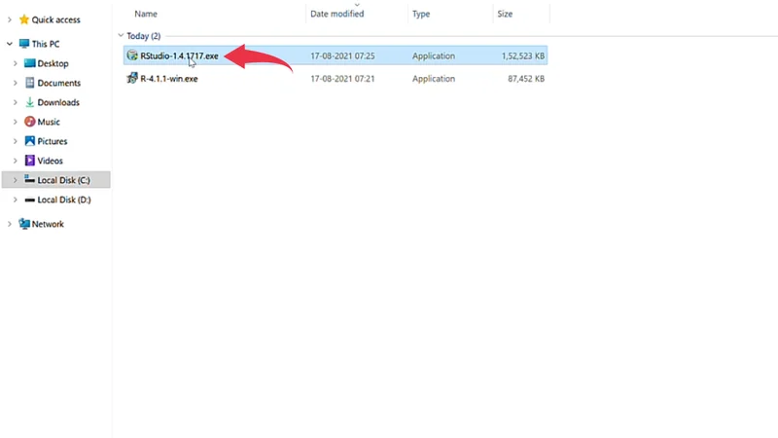
Task: Sort by the Type column header
Action: [421, 14]
